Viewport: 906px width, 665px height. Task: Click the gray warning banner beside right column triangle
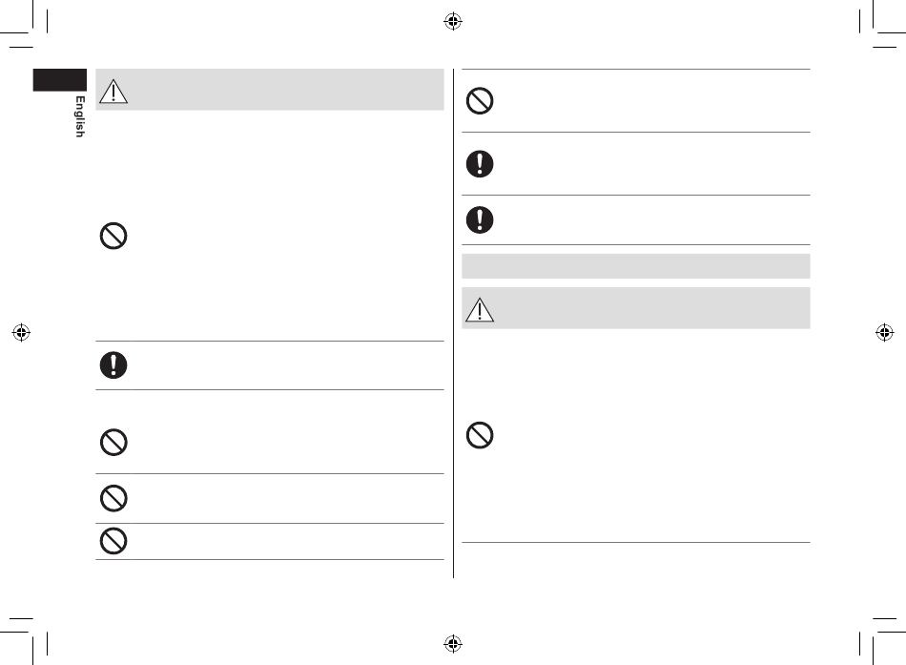point(635,307)
